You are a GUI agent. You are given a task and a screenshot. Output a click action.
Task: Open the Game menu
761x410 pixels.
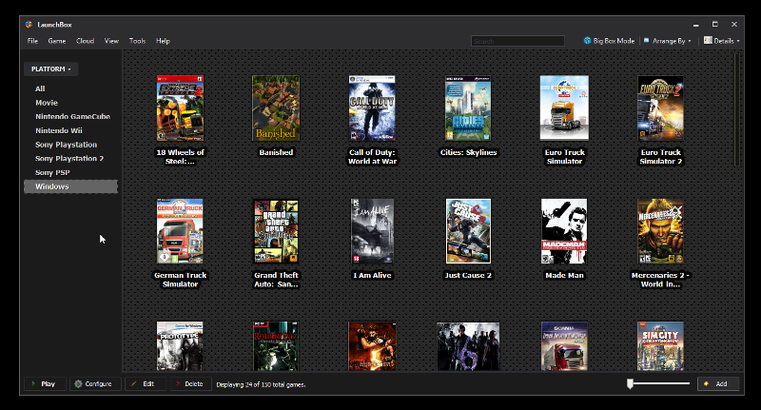tap(57, 41)
